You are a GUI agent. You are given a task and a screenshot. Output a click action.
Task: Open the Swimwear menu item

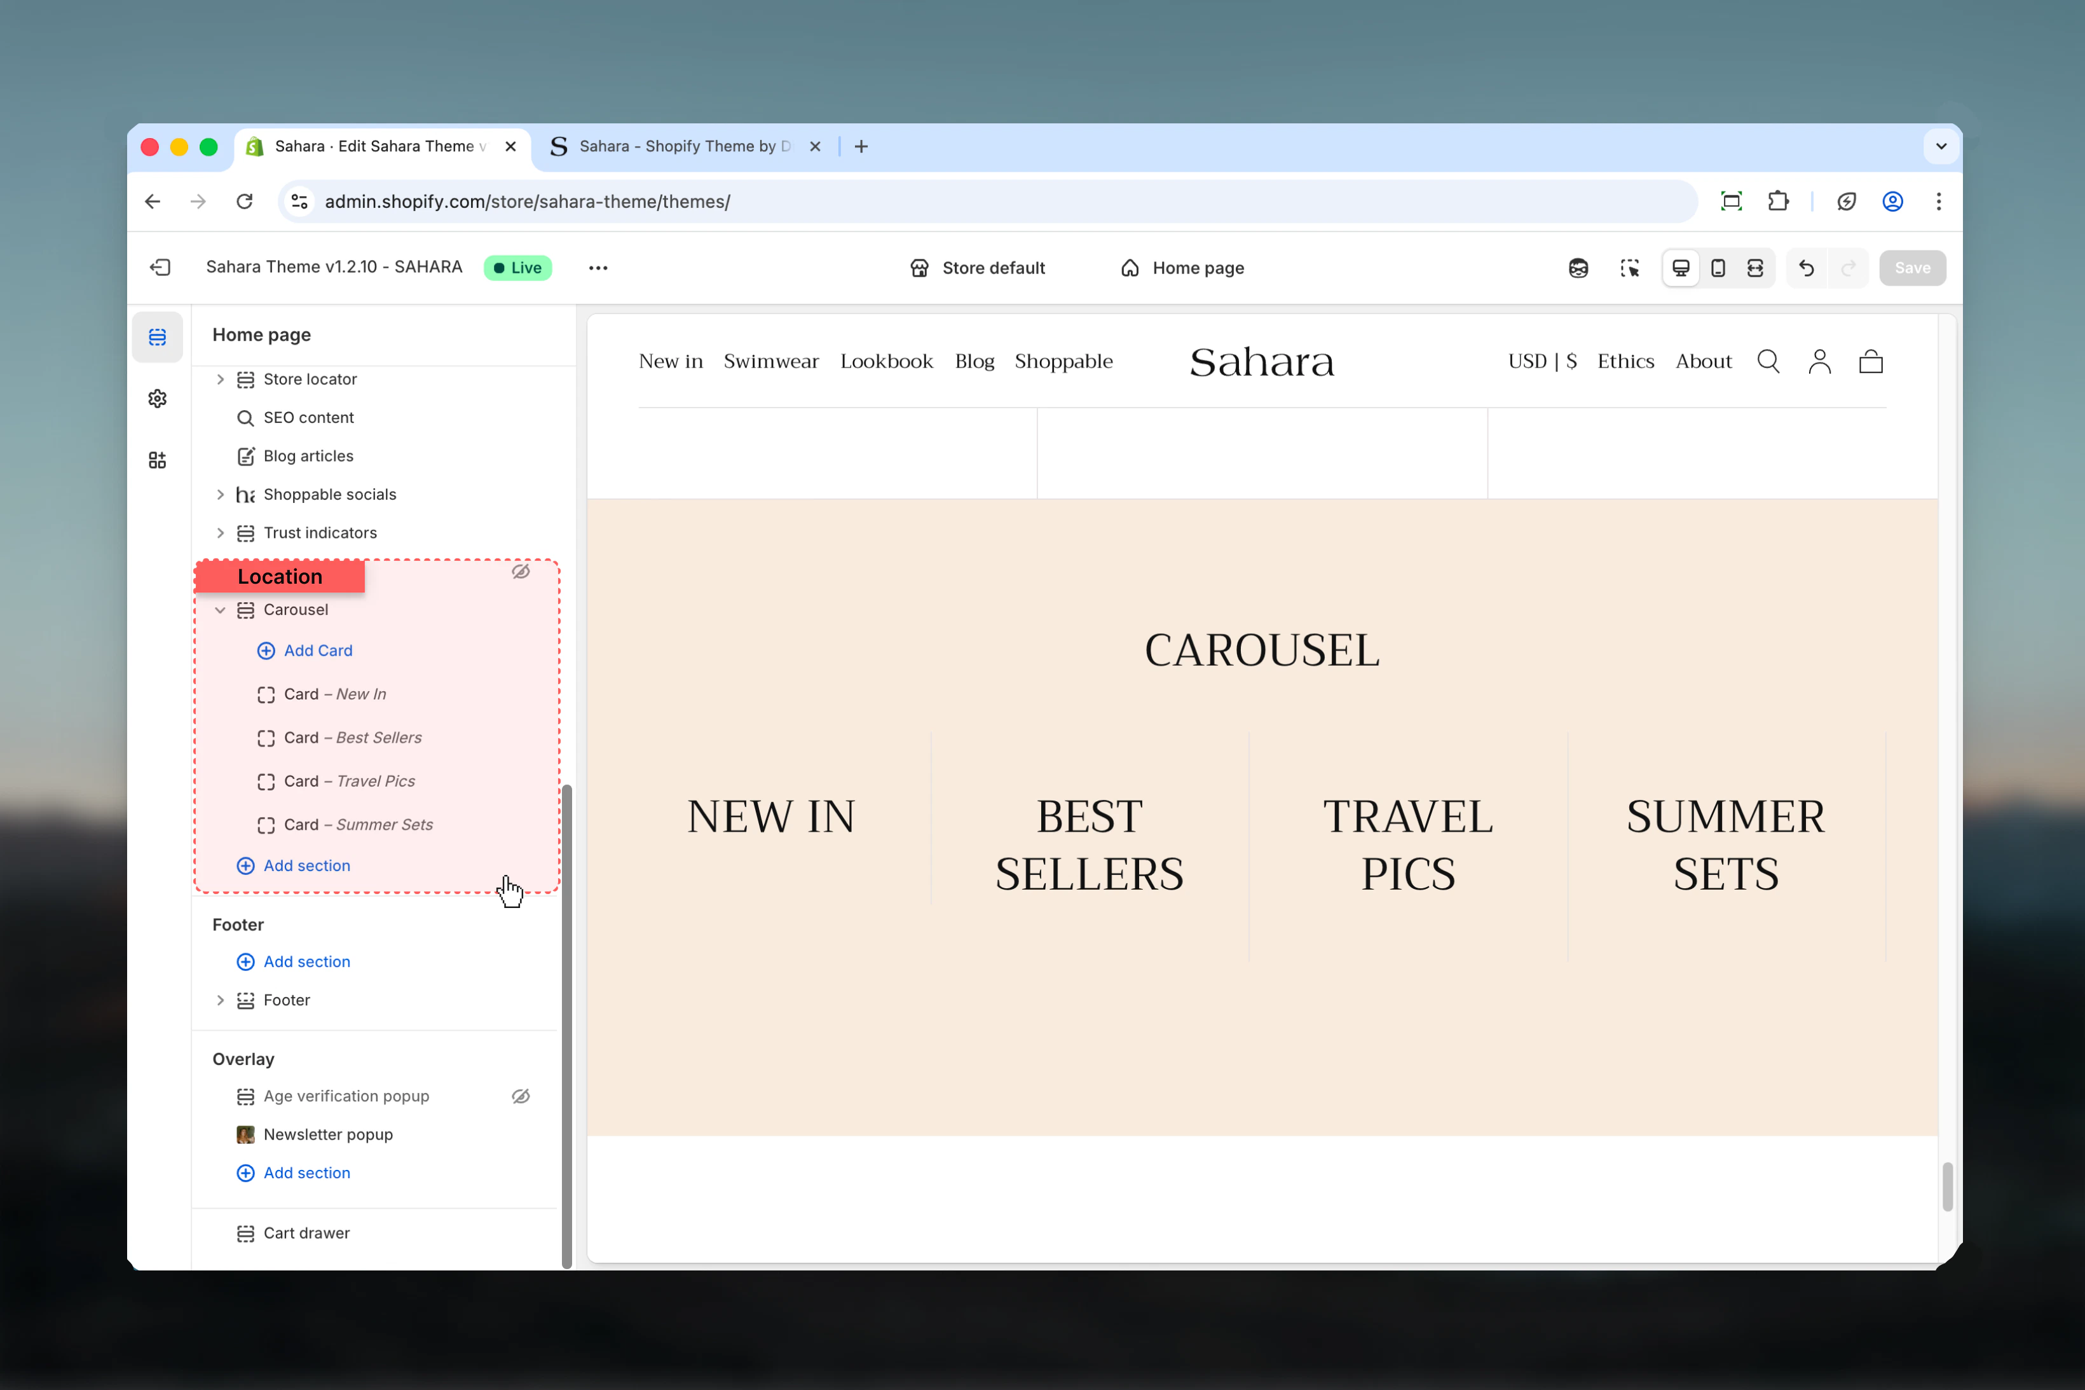tap(771, 362)
